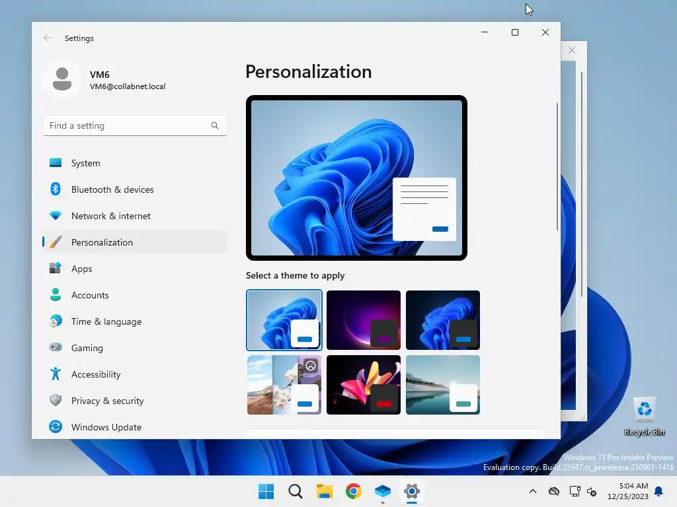Select the Personalization category
The height and width of the screenshot is (507, 677).
pyautogui.click(x=135, y=242)
